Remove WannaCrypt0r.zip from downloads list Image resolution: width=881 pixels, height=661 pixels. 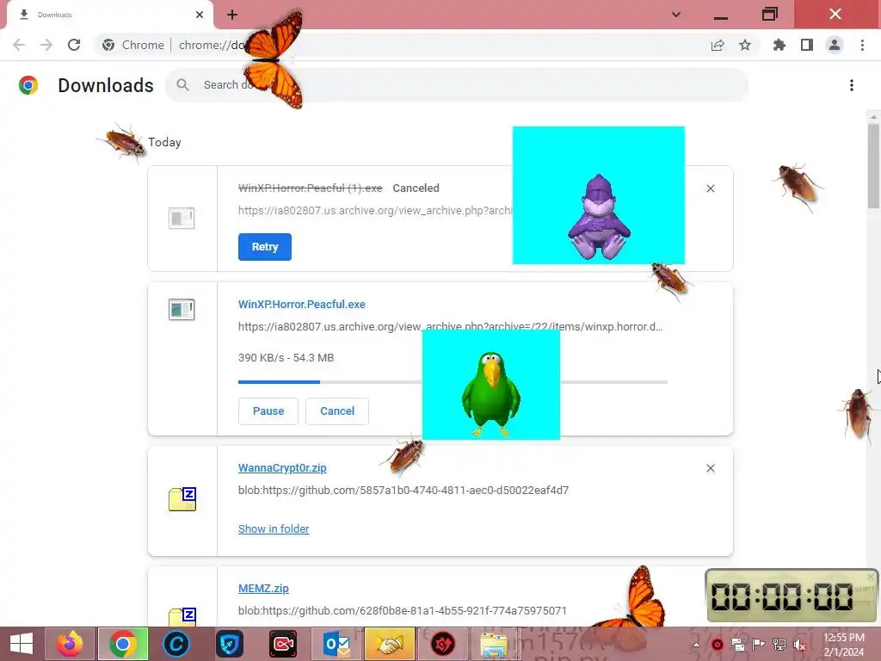[x=710, y=468]
